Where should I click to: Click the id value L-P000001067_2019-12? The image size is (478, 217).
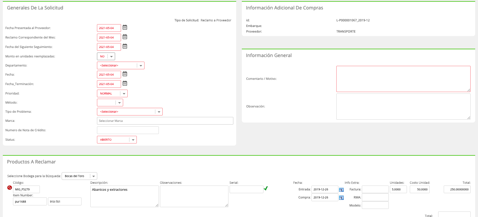[353, 20]
